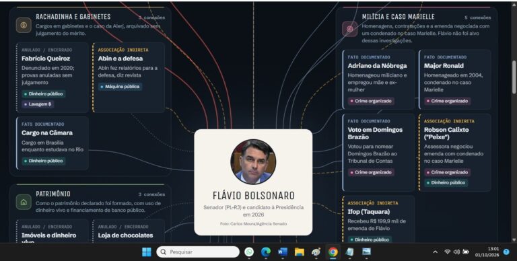Click the blue notification help icon
Image resolution: width=517 pixels, height=261 pixels.
pos(506,252)
